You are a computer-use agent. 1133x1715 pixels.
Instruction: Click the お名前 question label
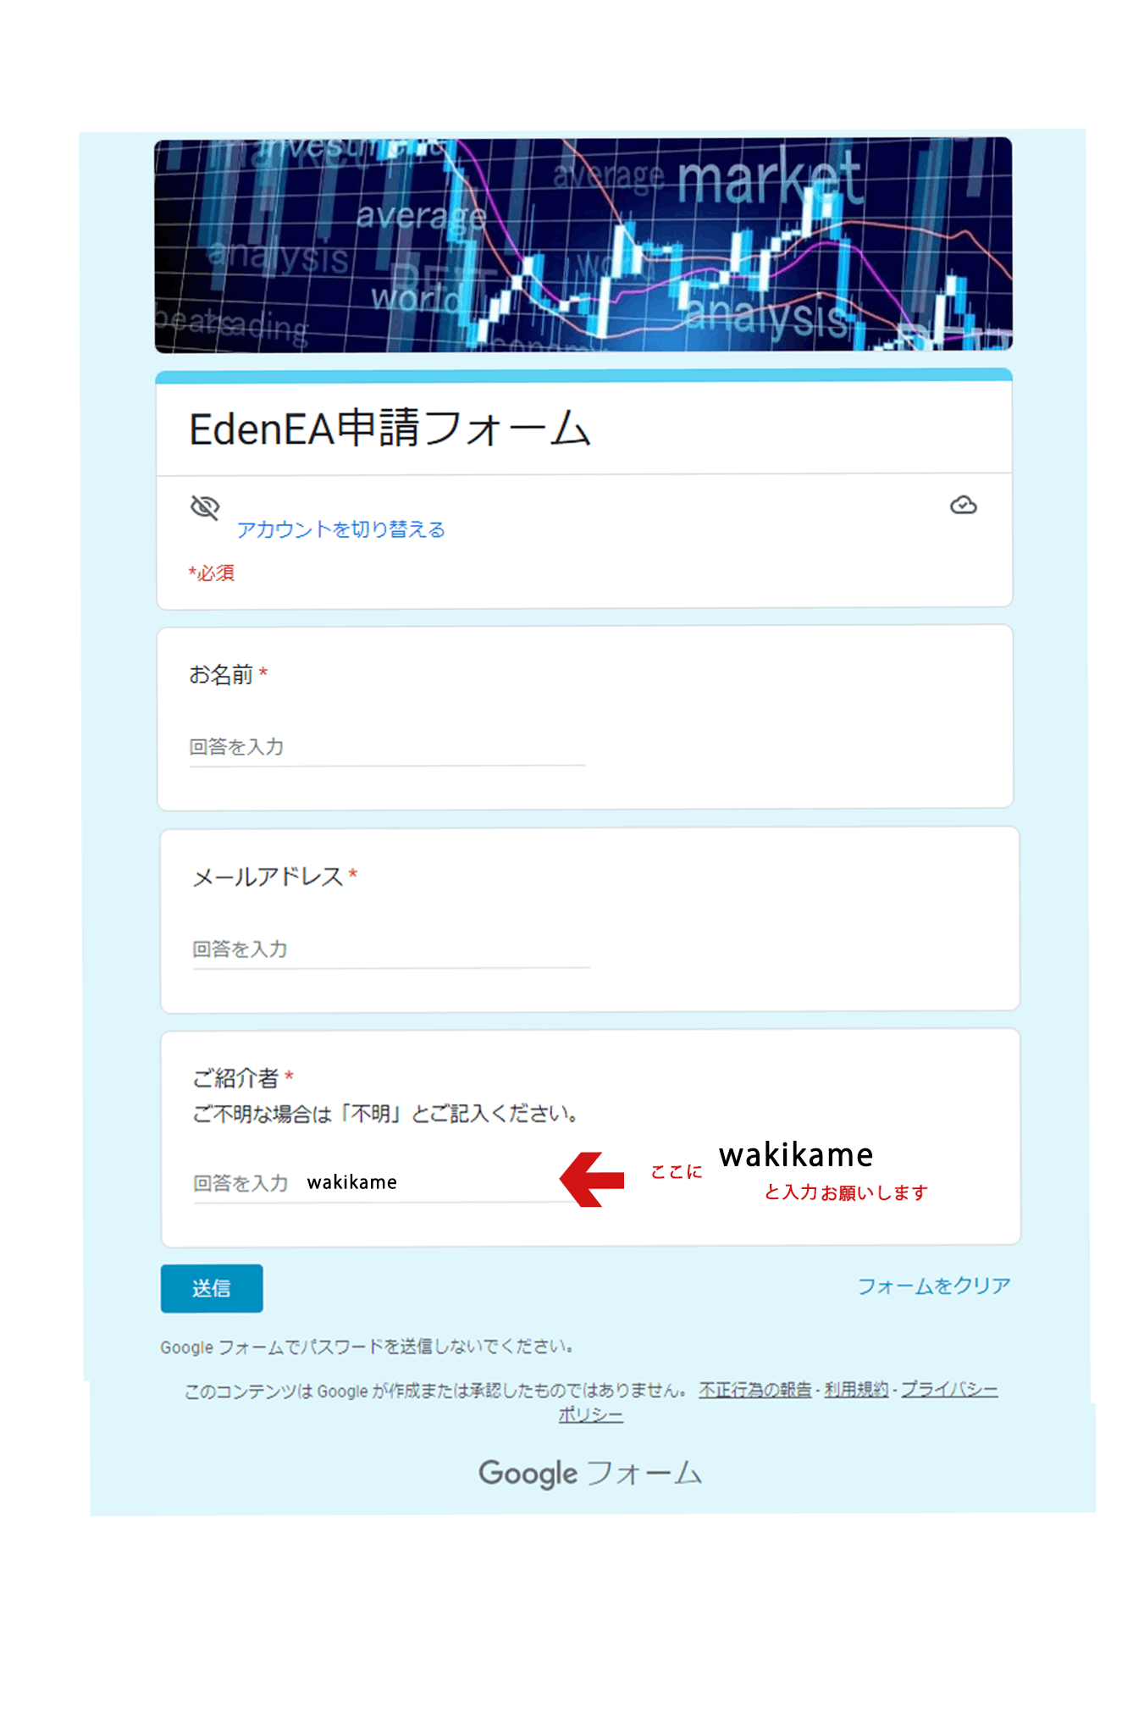pos(221,674)
